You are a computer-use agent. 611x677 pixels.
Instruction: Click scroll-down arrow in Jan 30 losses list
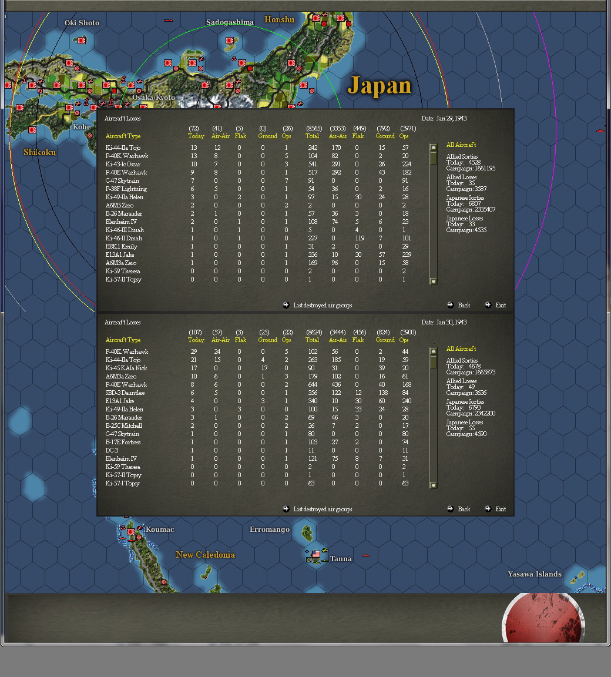pos(434,485)
